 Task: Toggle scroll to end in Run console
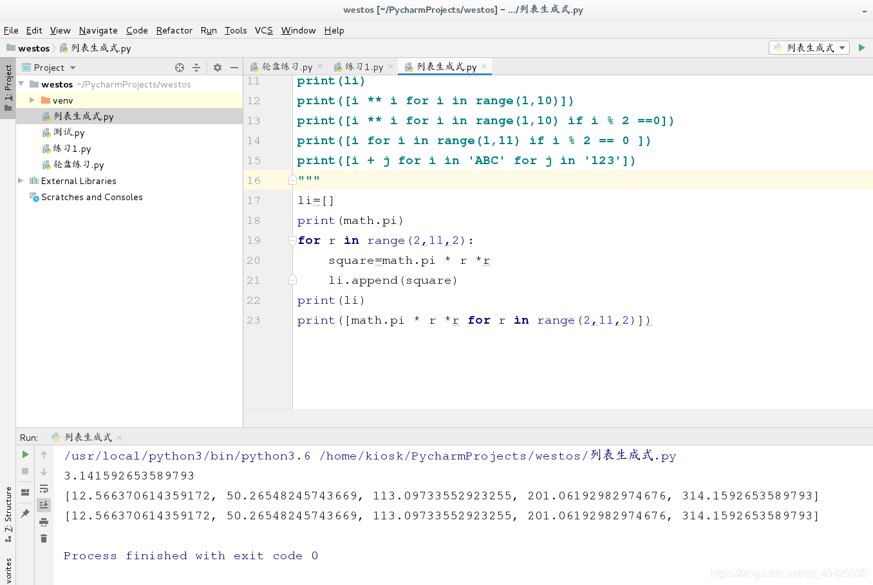pyautogui.click(x=44, y=505)
